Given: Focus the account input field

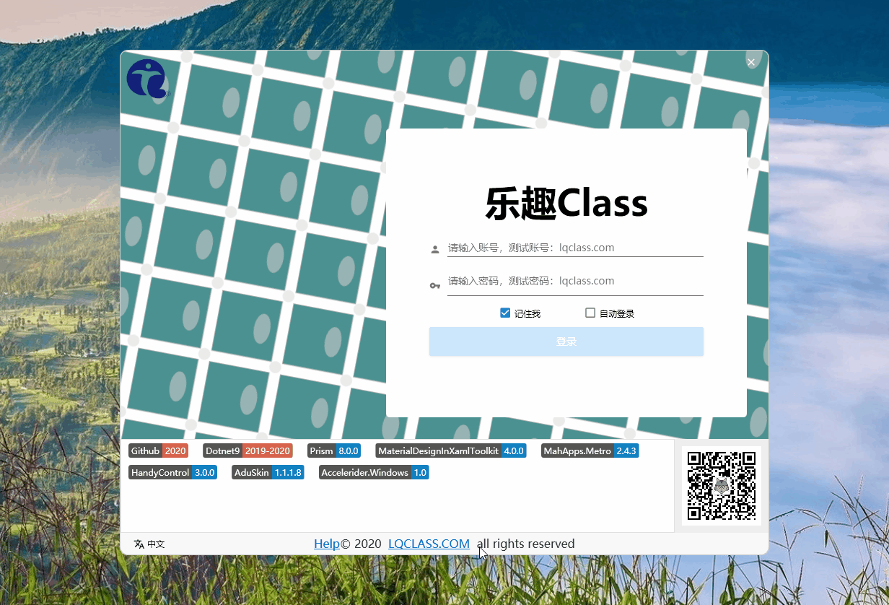Looking at the screenshot, I should point(575,248).
